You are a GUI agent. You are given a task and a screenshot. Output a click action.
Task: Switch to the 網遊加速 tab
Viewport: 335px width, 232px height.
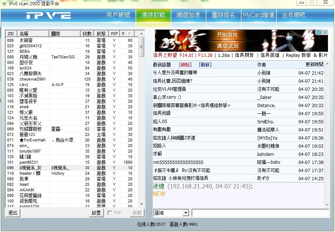coord(188,15)
